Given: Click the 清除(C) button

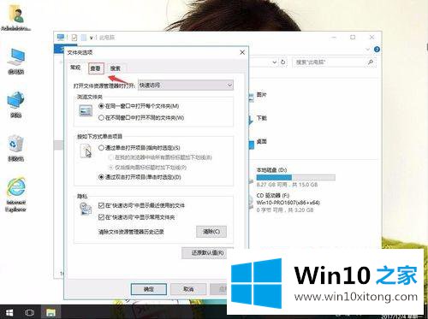Looking at the screenshot, I should [211, 232].
